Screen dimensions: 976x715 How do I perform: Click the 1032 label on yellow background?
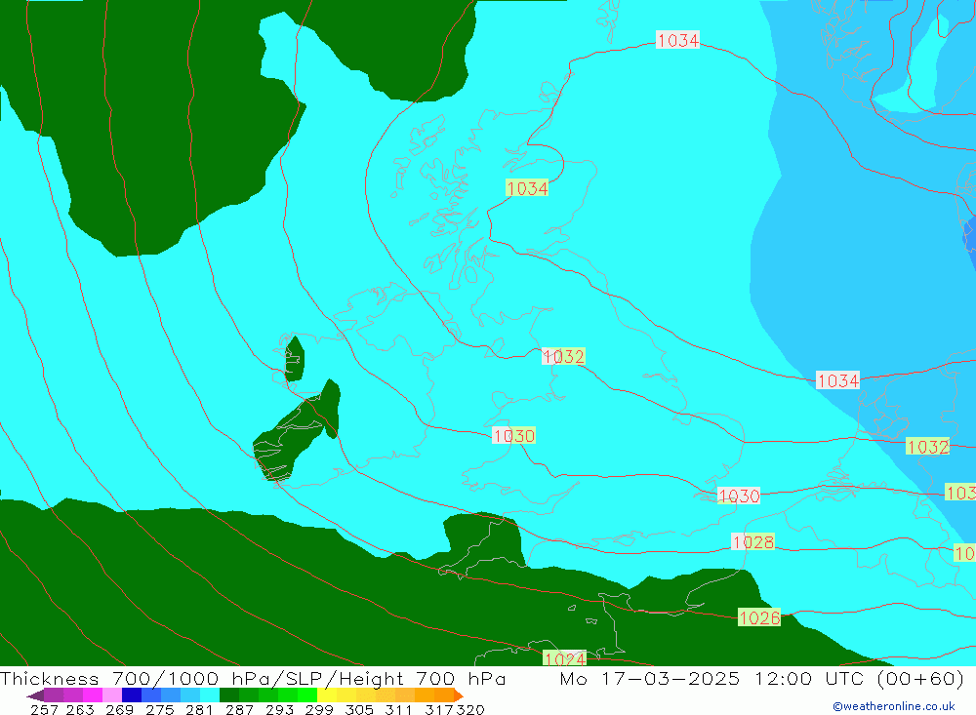point(927,447)
